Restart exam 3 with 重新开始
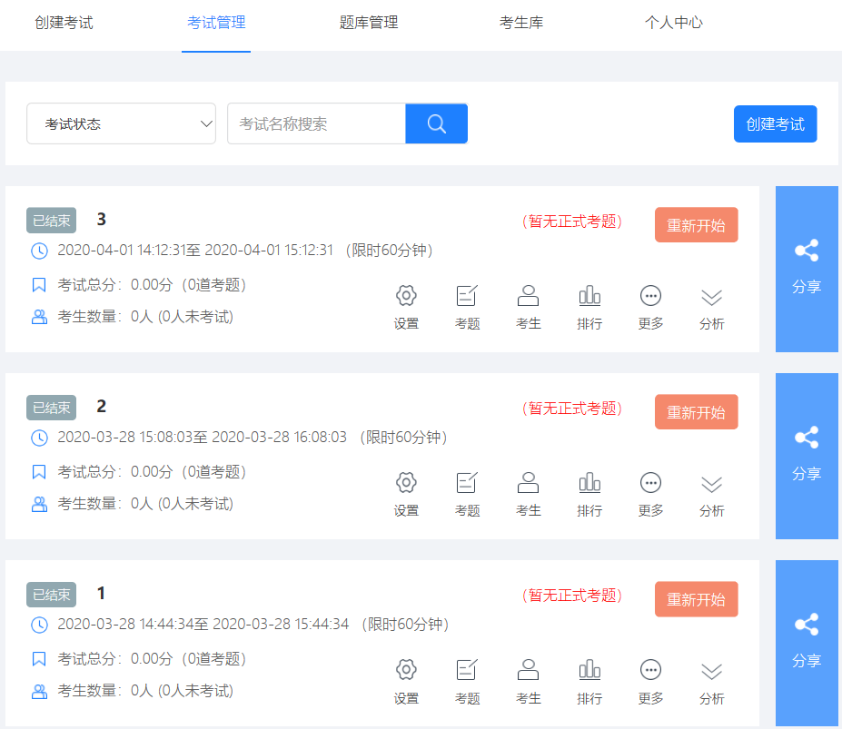The height and width of the screenshot is (729, 842). point(696,225)
